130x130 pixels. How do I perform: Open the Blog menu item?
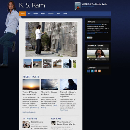coord(58,14)
